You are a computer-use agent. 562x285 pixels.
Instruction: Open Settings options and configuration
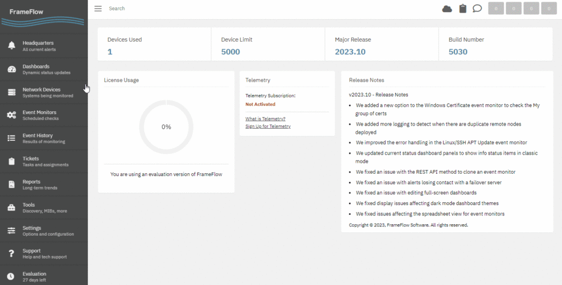point(44,231)
